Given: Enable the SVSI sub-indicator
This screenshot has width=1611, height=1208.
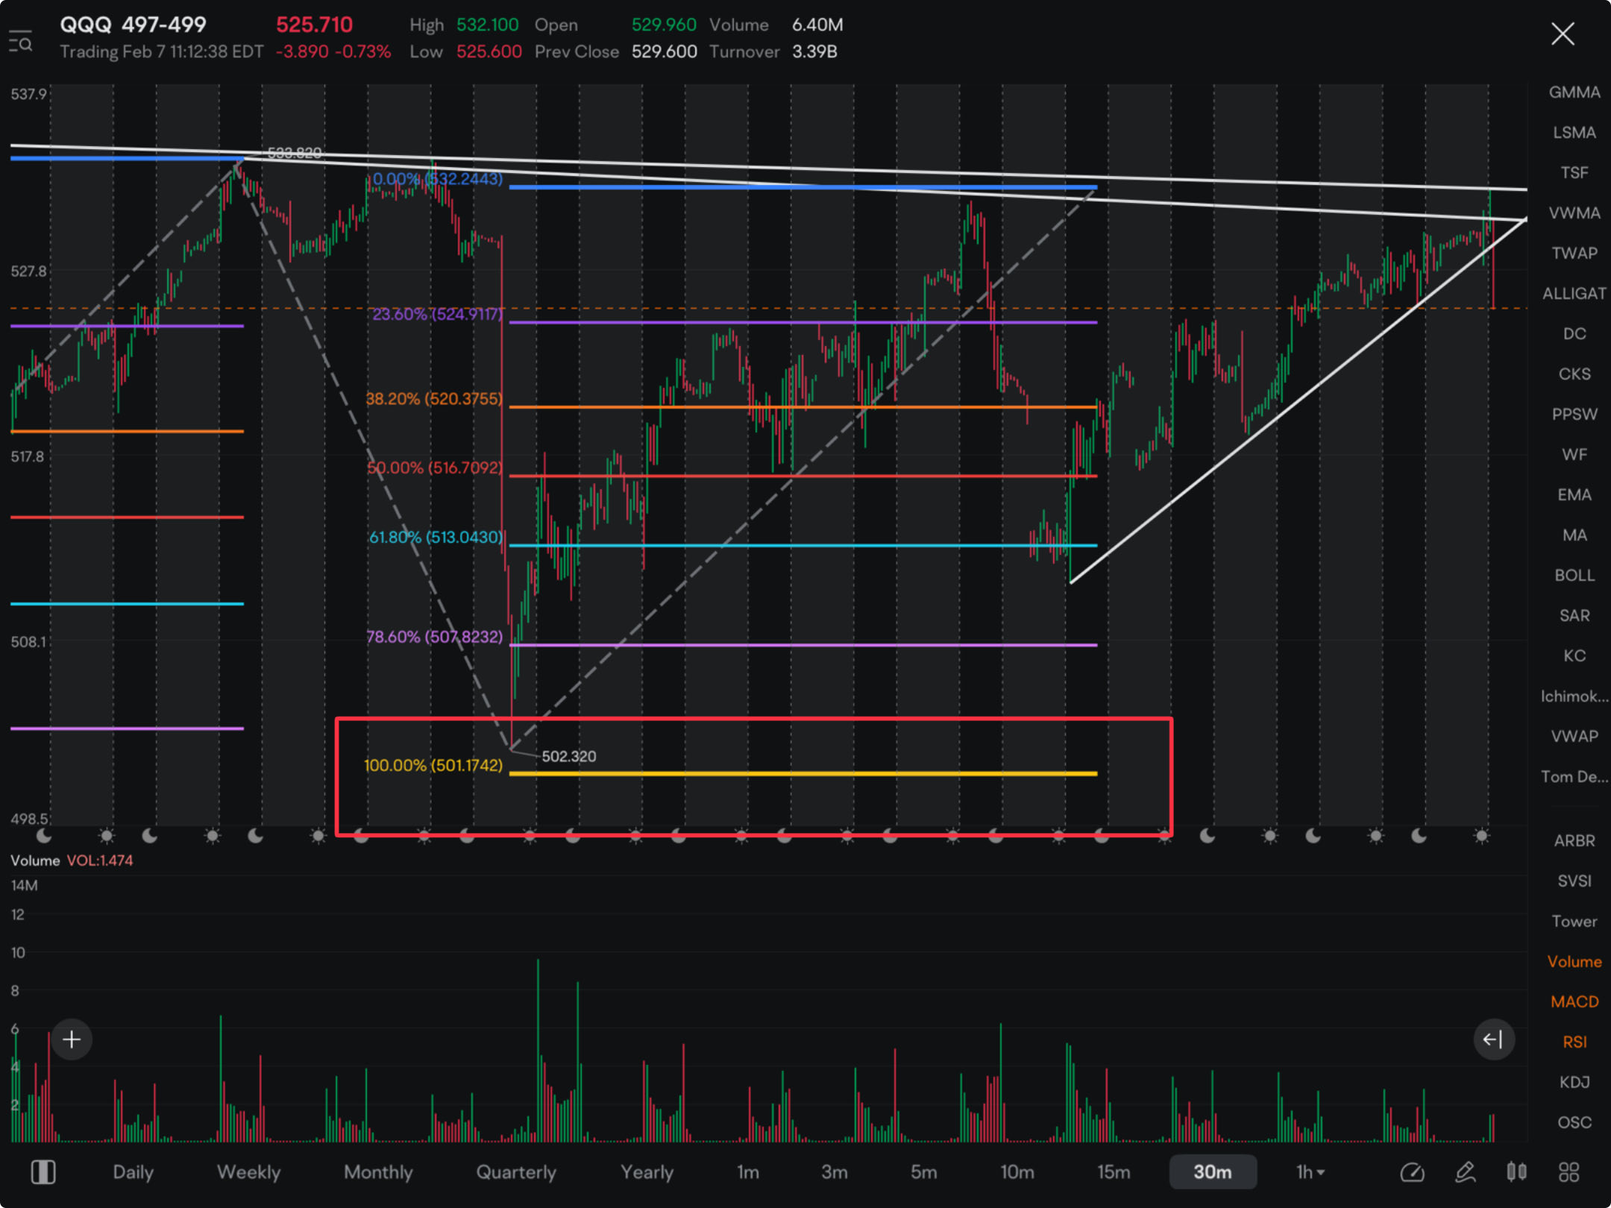Looking at the screenshot, I should [1574, 881].
